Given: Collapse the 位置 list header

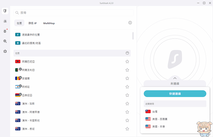Looking at the screenshot, I should 127,53.
